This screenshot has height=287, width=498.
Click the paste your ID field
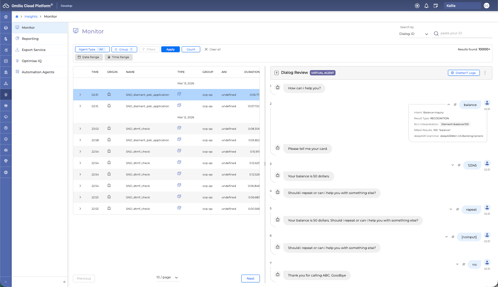(465, 33)
